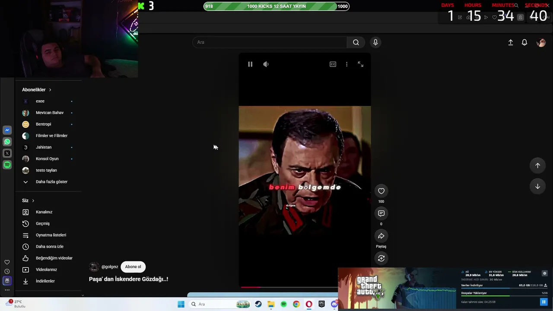Viewport: 553px width, 311px height.
Task: Mute the Shorts video volume
Action: point(266,64)
